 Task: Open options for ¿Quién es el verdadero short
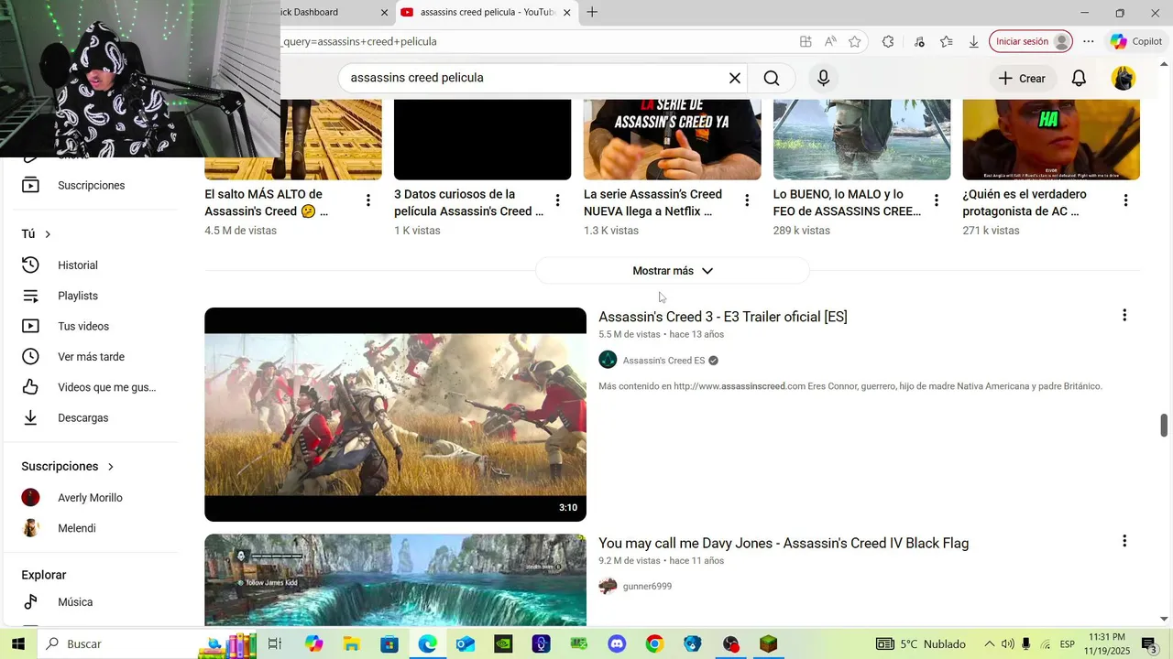coord(1125,200)
